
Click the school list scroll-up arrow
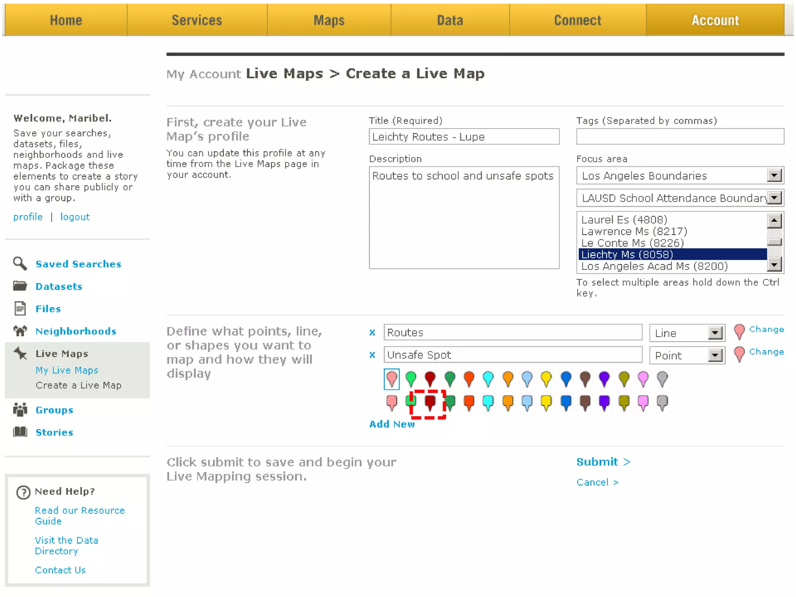(x=774, y=221)
